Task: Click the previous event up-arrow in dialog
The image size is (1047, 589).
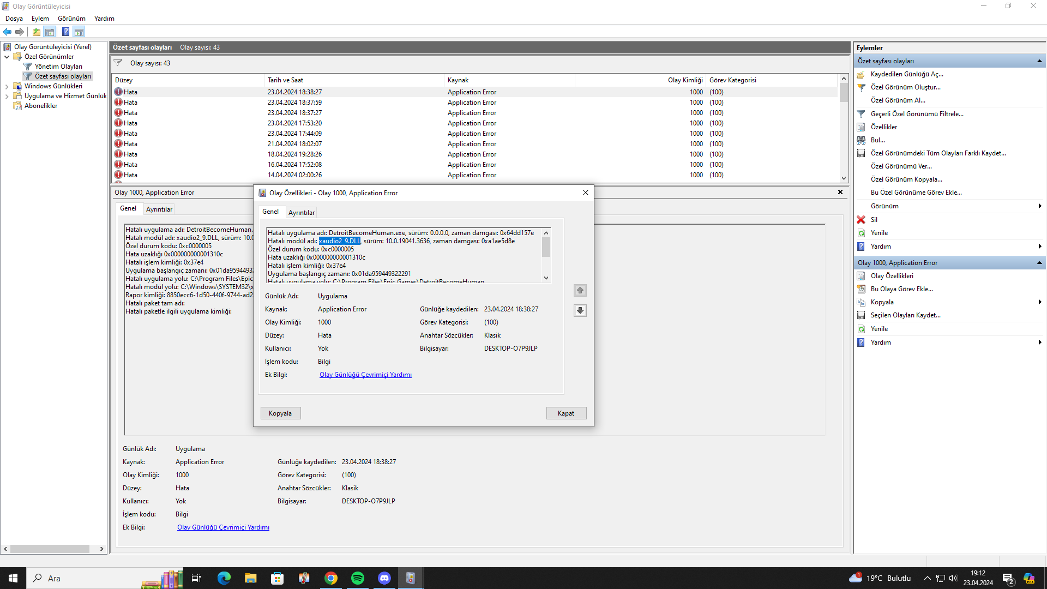Action: (x=580, y=290)
